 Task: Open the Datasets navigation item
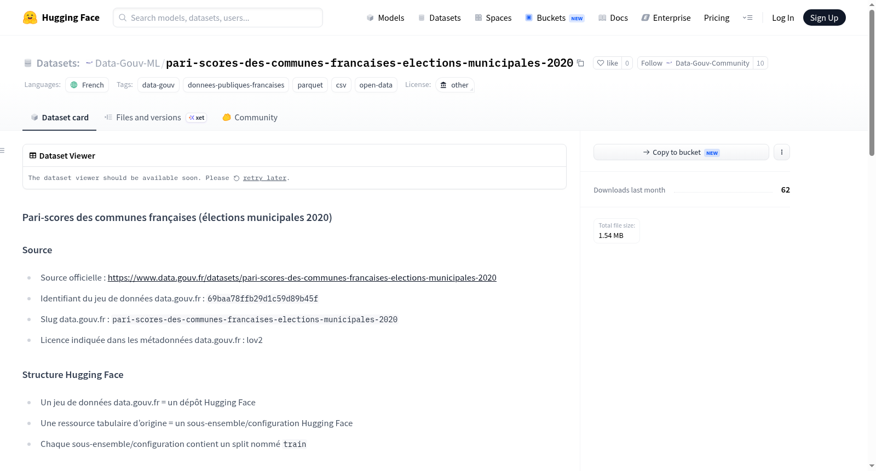click(440, 18)
